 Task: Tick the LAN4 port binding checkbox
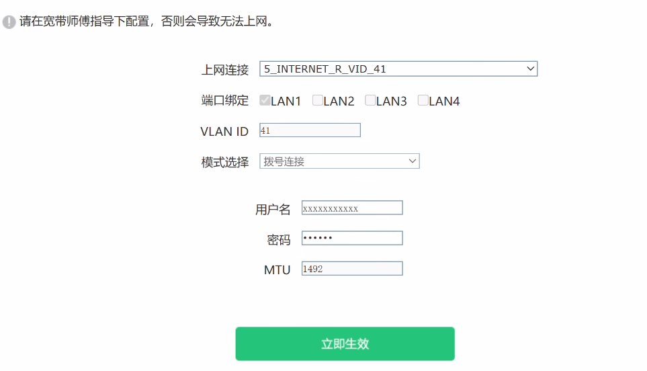[423, 100]
